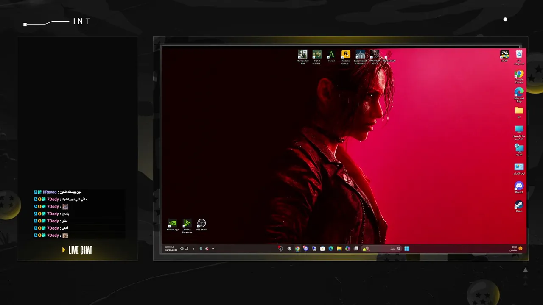This screenshot has height=305, width=543.
Task: Launch the Google Chrome desktop shortcut
Action: pos(519,77)
